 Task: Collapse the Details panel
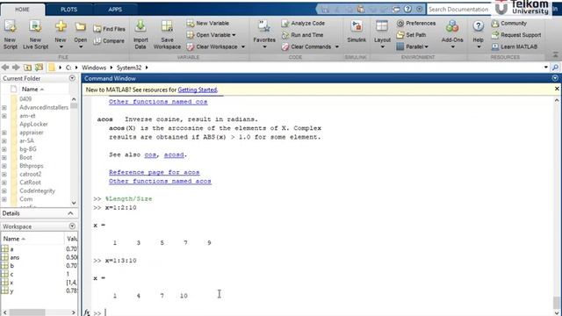(x=70, y=213)
